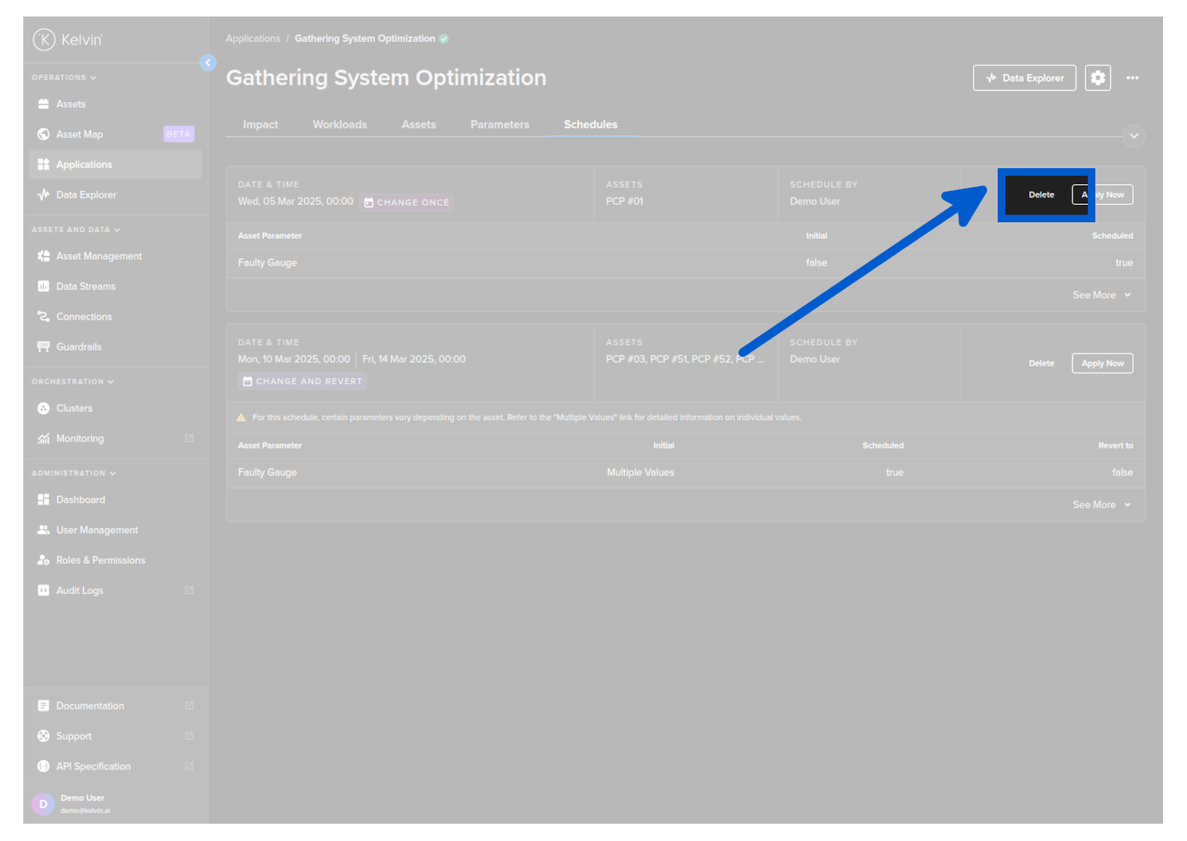Viewport: 1187px width, 841px height.
Task: Collapse the Orchestration sidebar section
Action: (x=72, y=381)
